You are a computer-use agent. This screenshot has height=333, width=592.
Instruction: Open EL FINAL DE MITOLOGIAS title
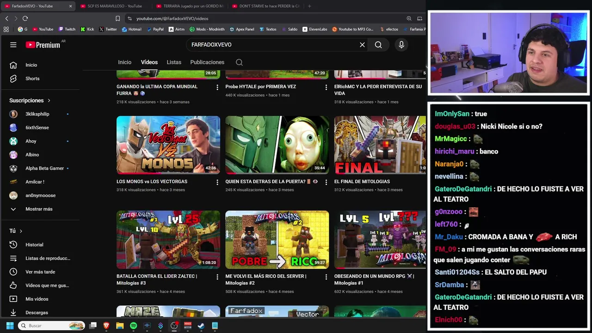(x=362, y=182)
